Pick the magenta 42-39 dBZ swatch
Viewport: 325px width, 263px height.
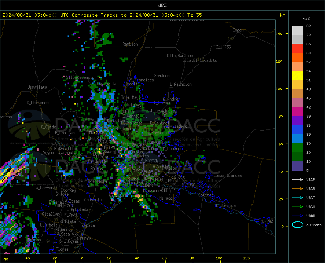point(298,112)
